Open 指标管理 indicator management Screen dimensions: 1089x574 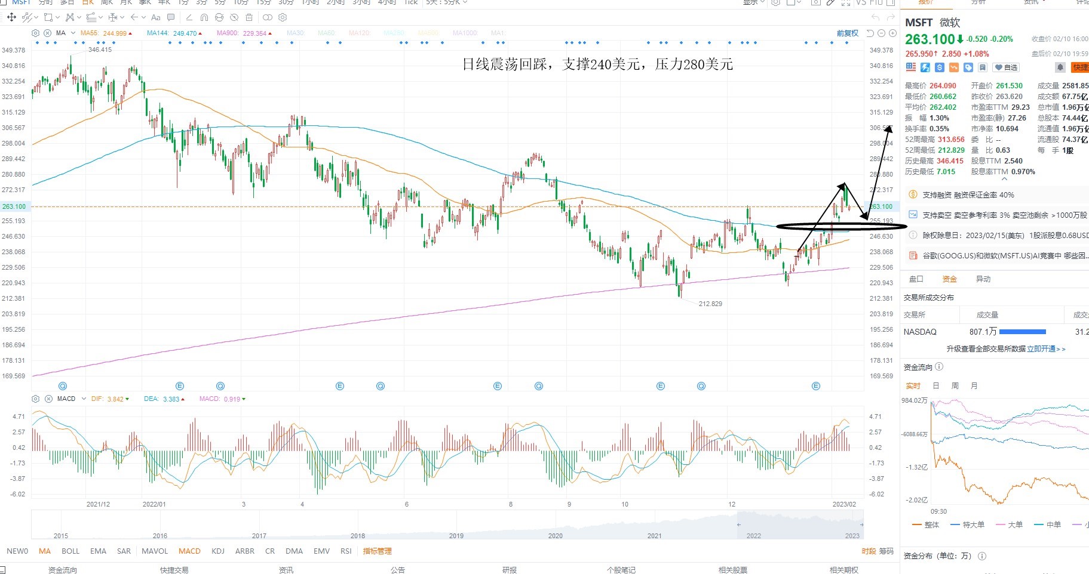pyautogui.click(x=378, y=551)
